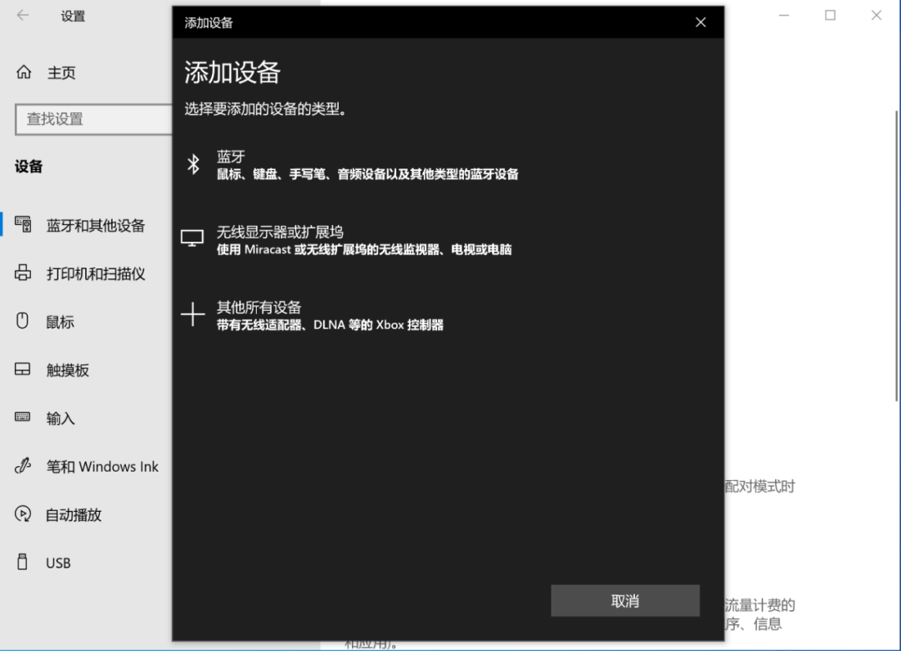Image resolution: width=901 pixels, height=651 pixels.
Task: Click the Settings window vertical scrollbar
Action: coord(896,255)
